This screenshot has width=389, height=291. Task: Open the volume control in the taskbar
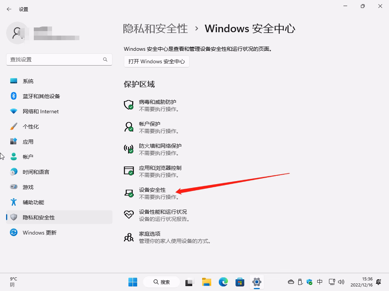tap(340, 282)
